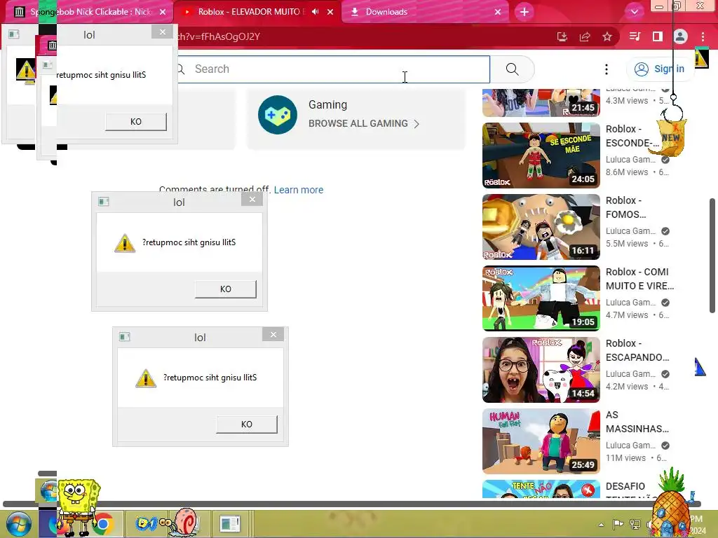Click the blue cartoon face taskbar icon
The image size is (718, 538).
(x=146, y=523)
